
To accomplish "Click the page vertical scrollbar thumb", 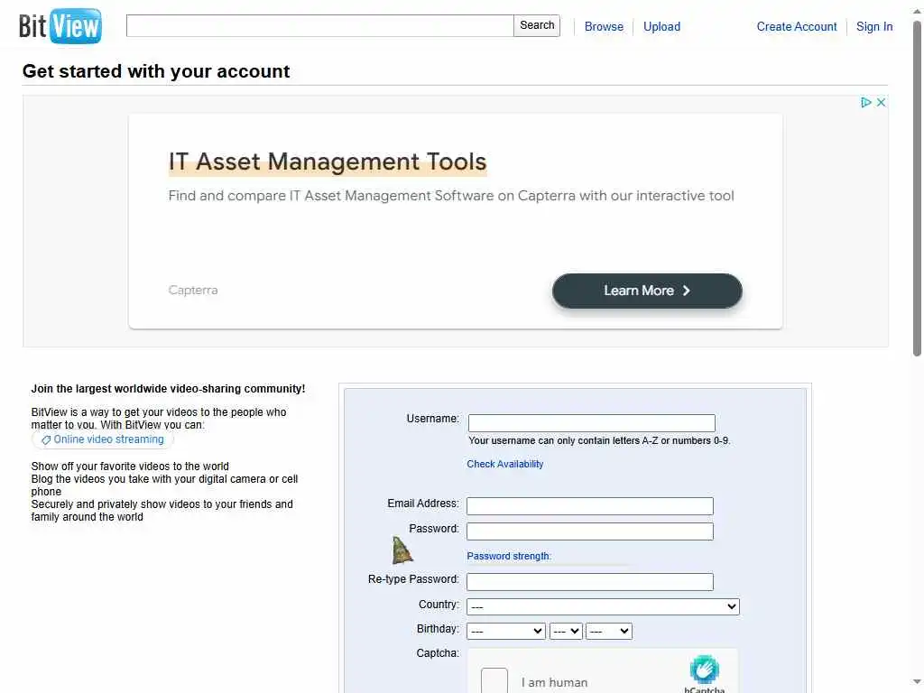I will coord(917,189).
